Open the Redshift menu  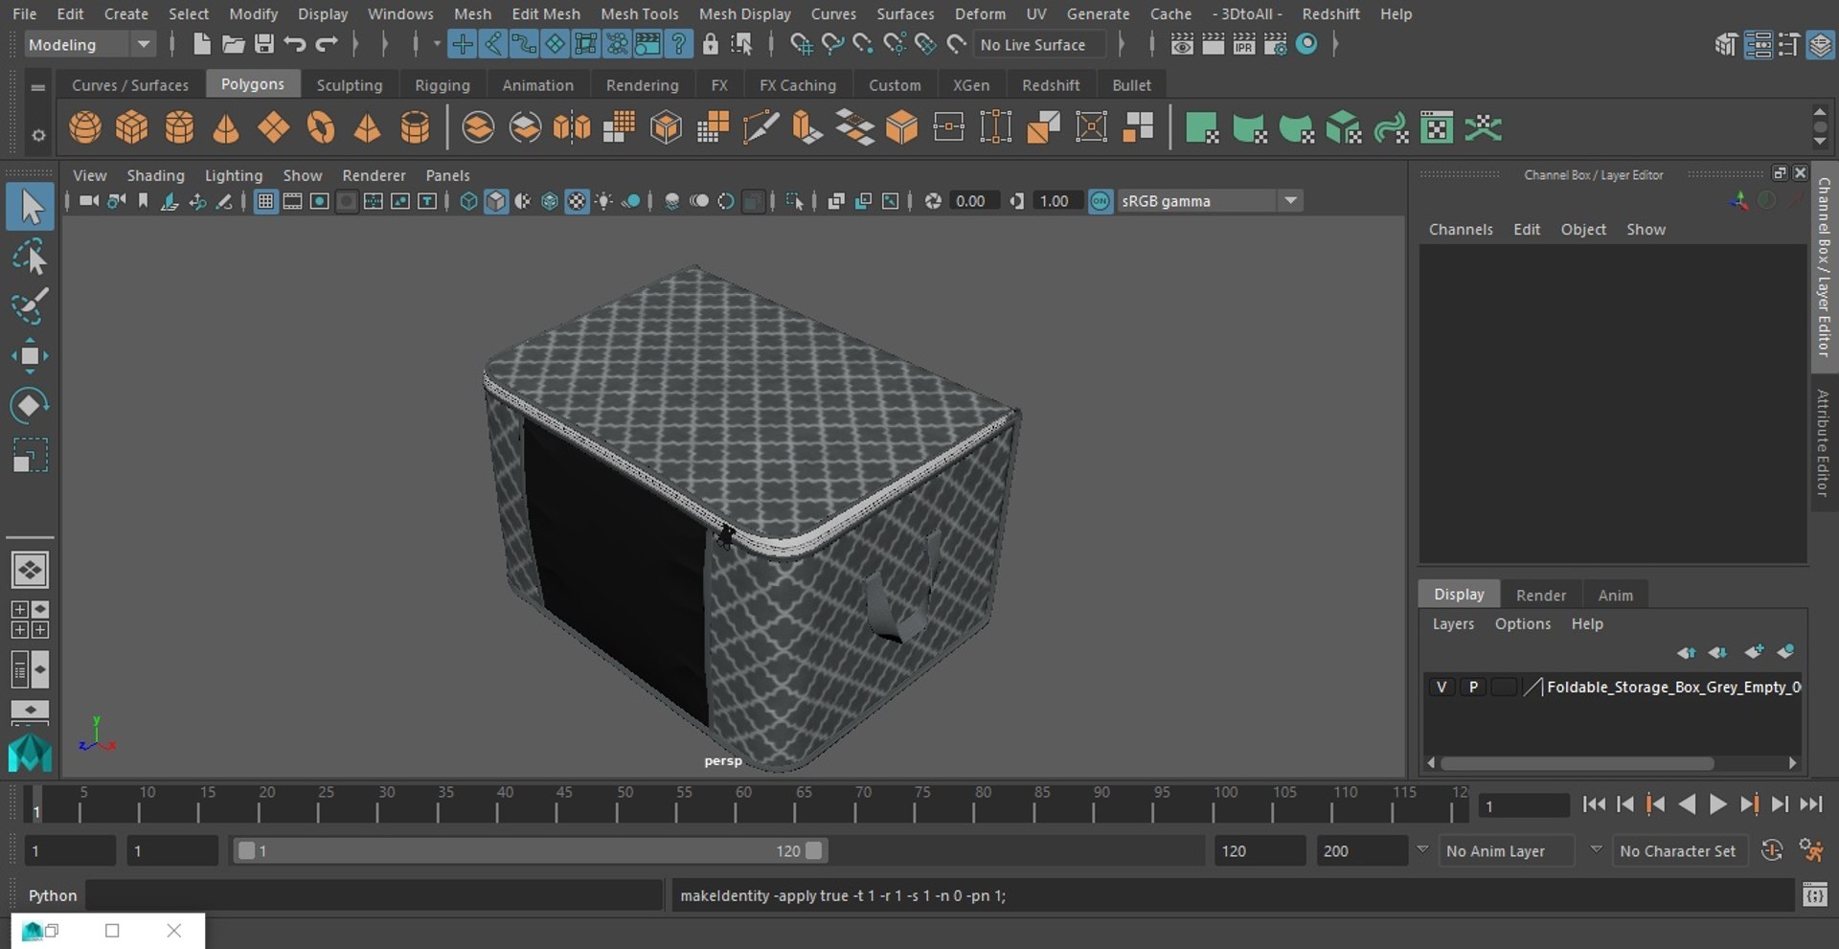tap(1330, 13)
